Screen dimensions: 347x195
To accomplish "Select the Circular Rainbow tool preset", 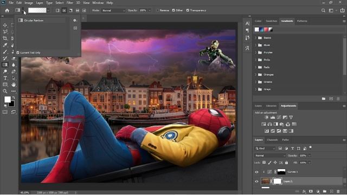I will pos(42,21).
